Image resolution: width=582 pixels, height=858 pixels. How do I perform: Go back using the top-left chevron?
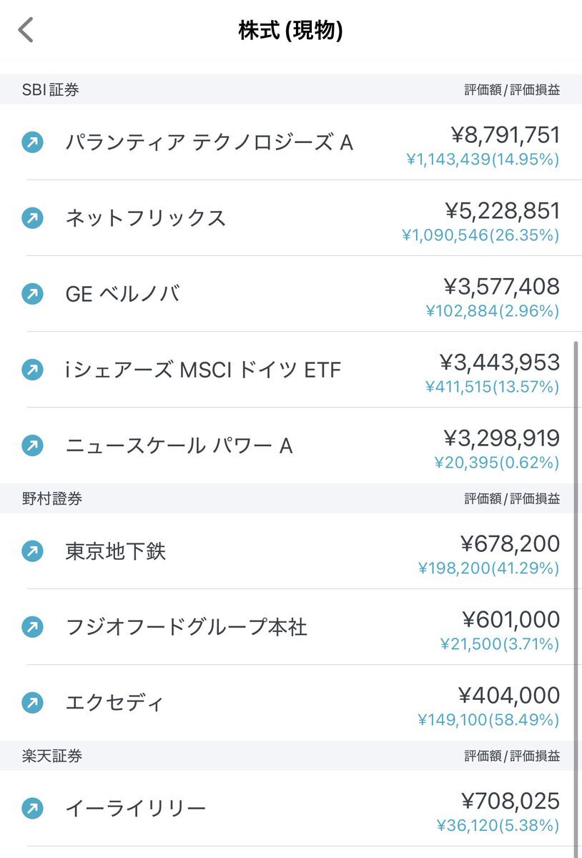(26, 30)
